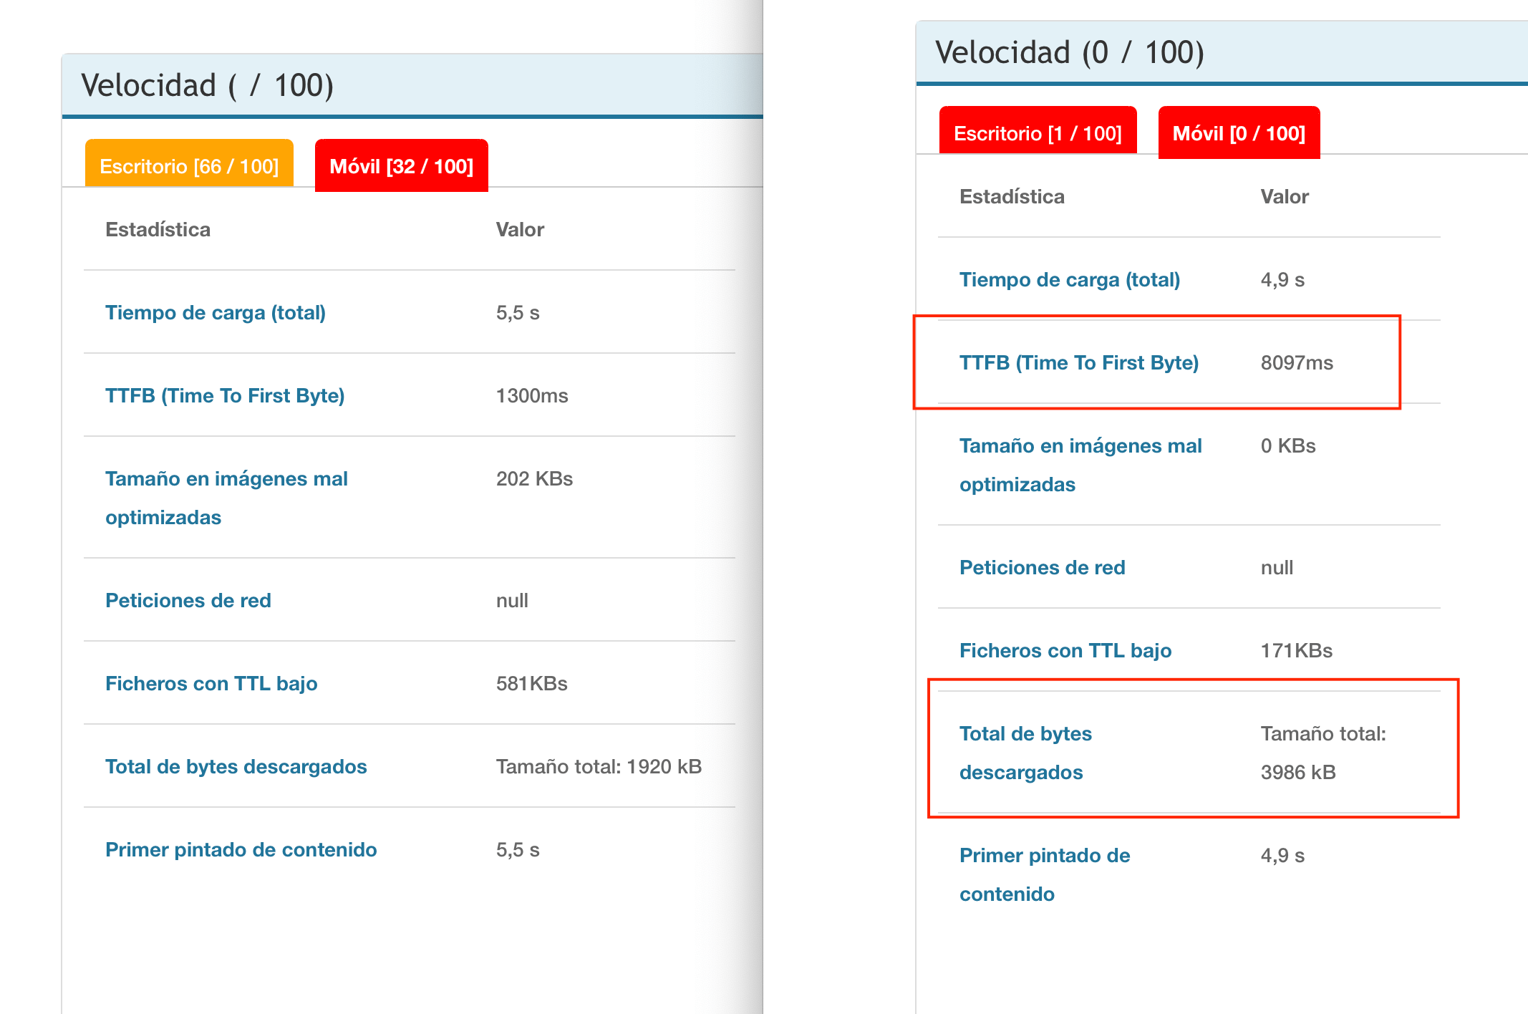Click Tiempo de carga (total) link with 4,9 s
This screenshot has height=1014, width=1528.
point(1070,279)
